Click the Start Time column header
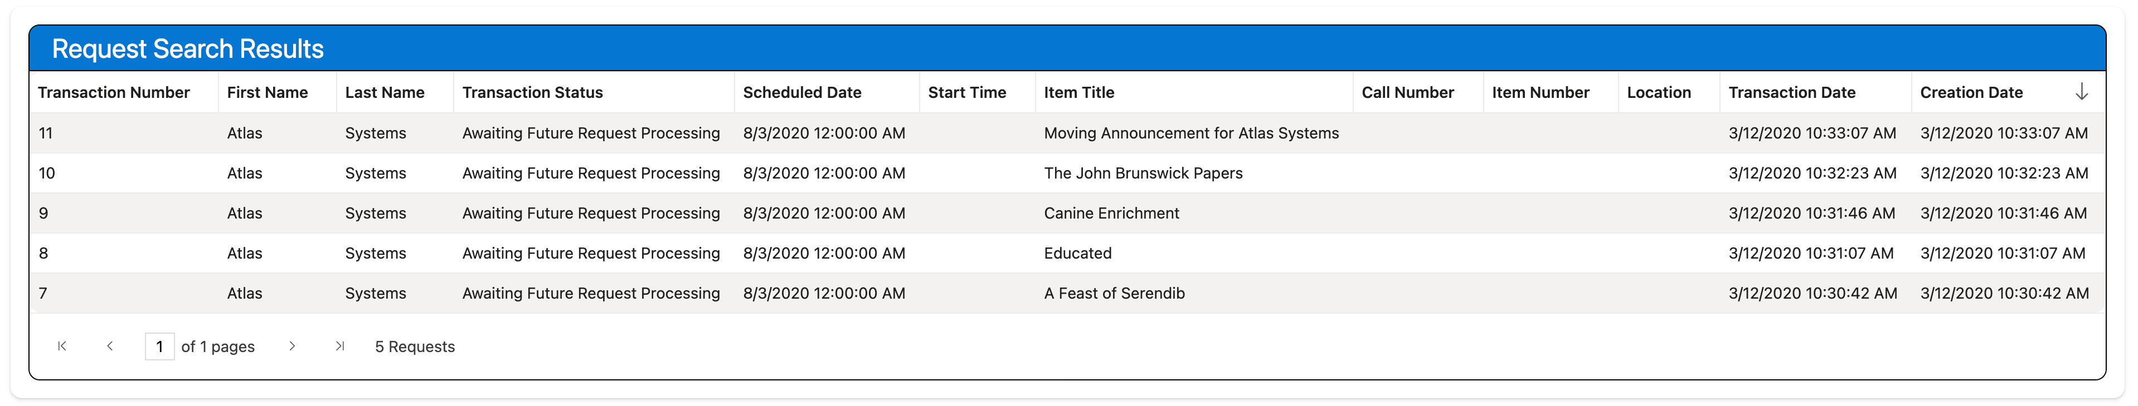 coord(966,93)
